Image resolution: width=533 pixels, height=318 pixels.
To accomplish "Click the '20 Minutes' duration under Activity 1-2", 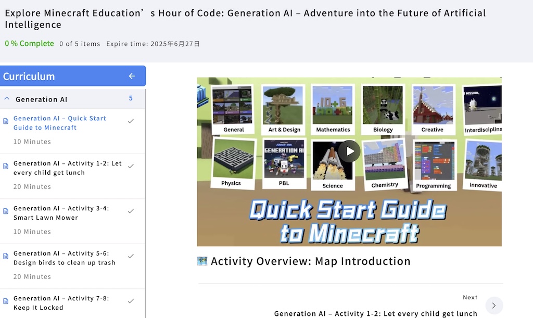I will 32,186.
